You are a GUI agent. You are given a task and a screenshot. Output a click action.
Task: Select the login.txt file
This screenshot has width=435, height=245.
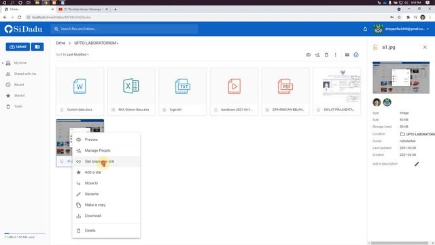coord(183,91)
